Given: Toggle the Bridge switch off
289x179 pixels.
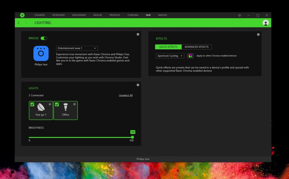Looking at the screenshot, I should point(44,38).
